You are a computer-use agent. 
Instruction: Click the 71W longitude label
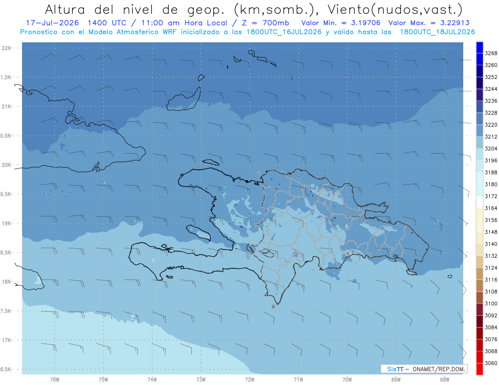298,379
